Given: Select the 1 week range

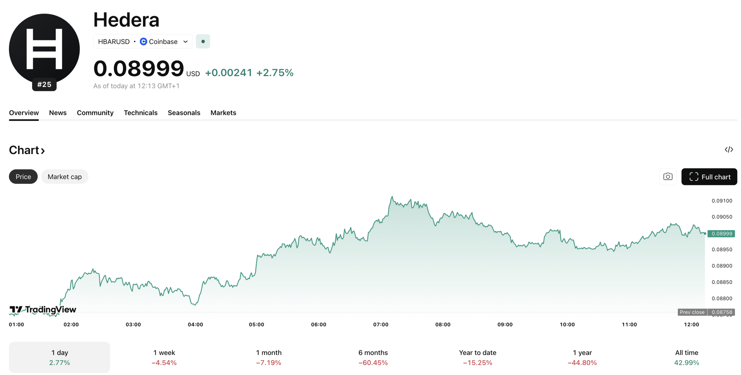Looking at the screenshot, I should tap(164, 357).
